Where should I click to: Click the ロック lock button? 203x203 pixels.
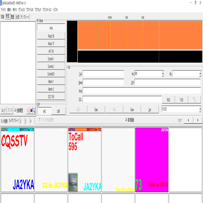pyautogui.click(x=3, y=110)
